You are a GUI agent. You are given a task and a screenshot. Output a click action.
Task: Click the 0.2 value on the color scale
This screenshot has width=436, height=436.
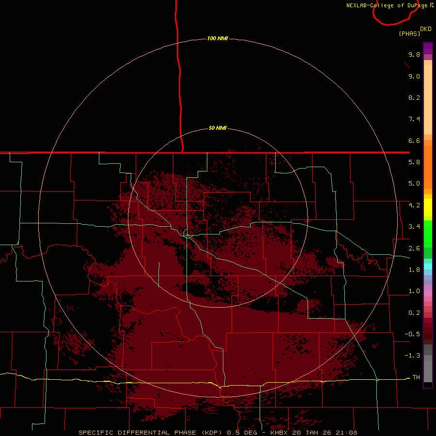click(x=414, y=313)
